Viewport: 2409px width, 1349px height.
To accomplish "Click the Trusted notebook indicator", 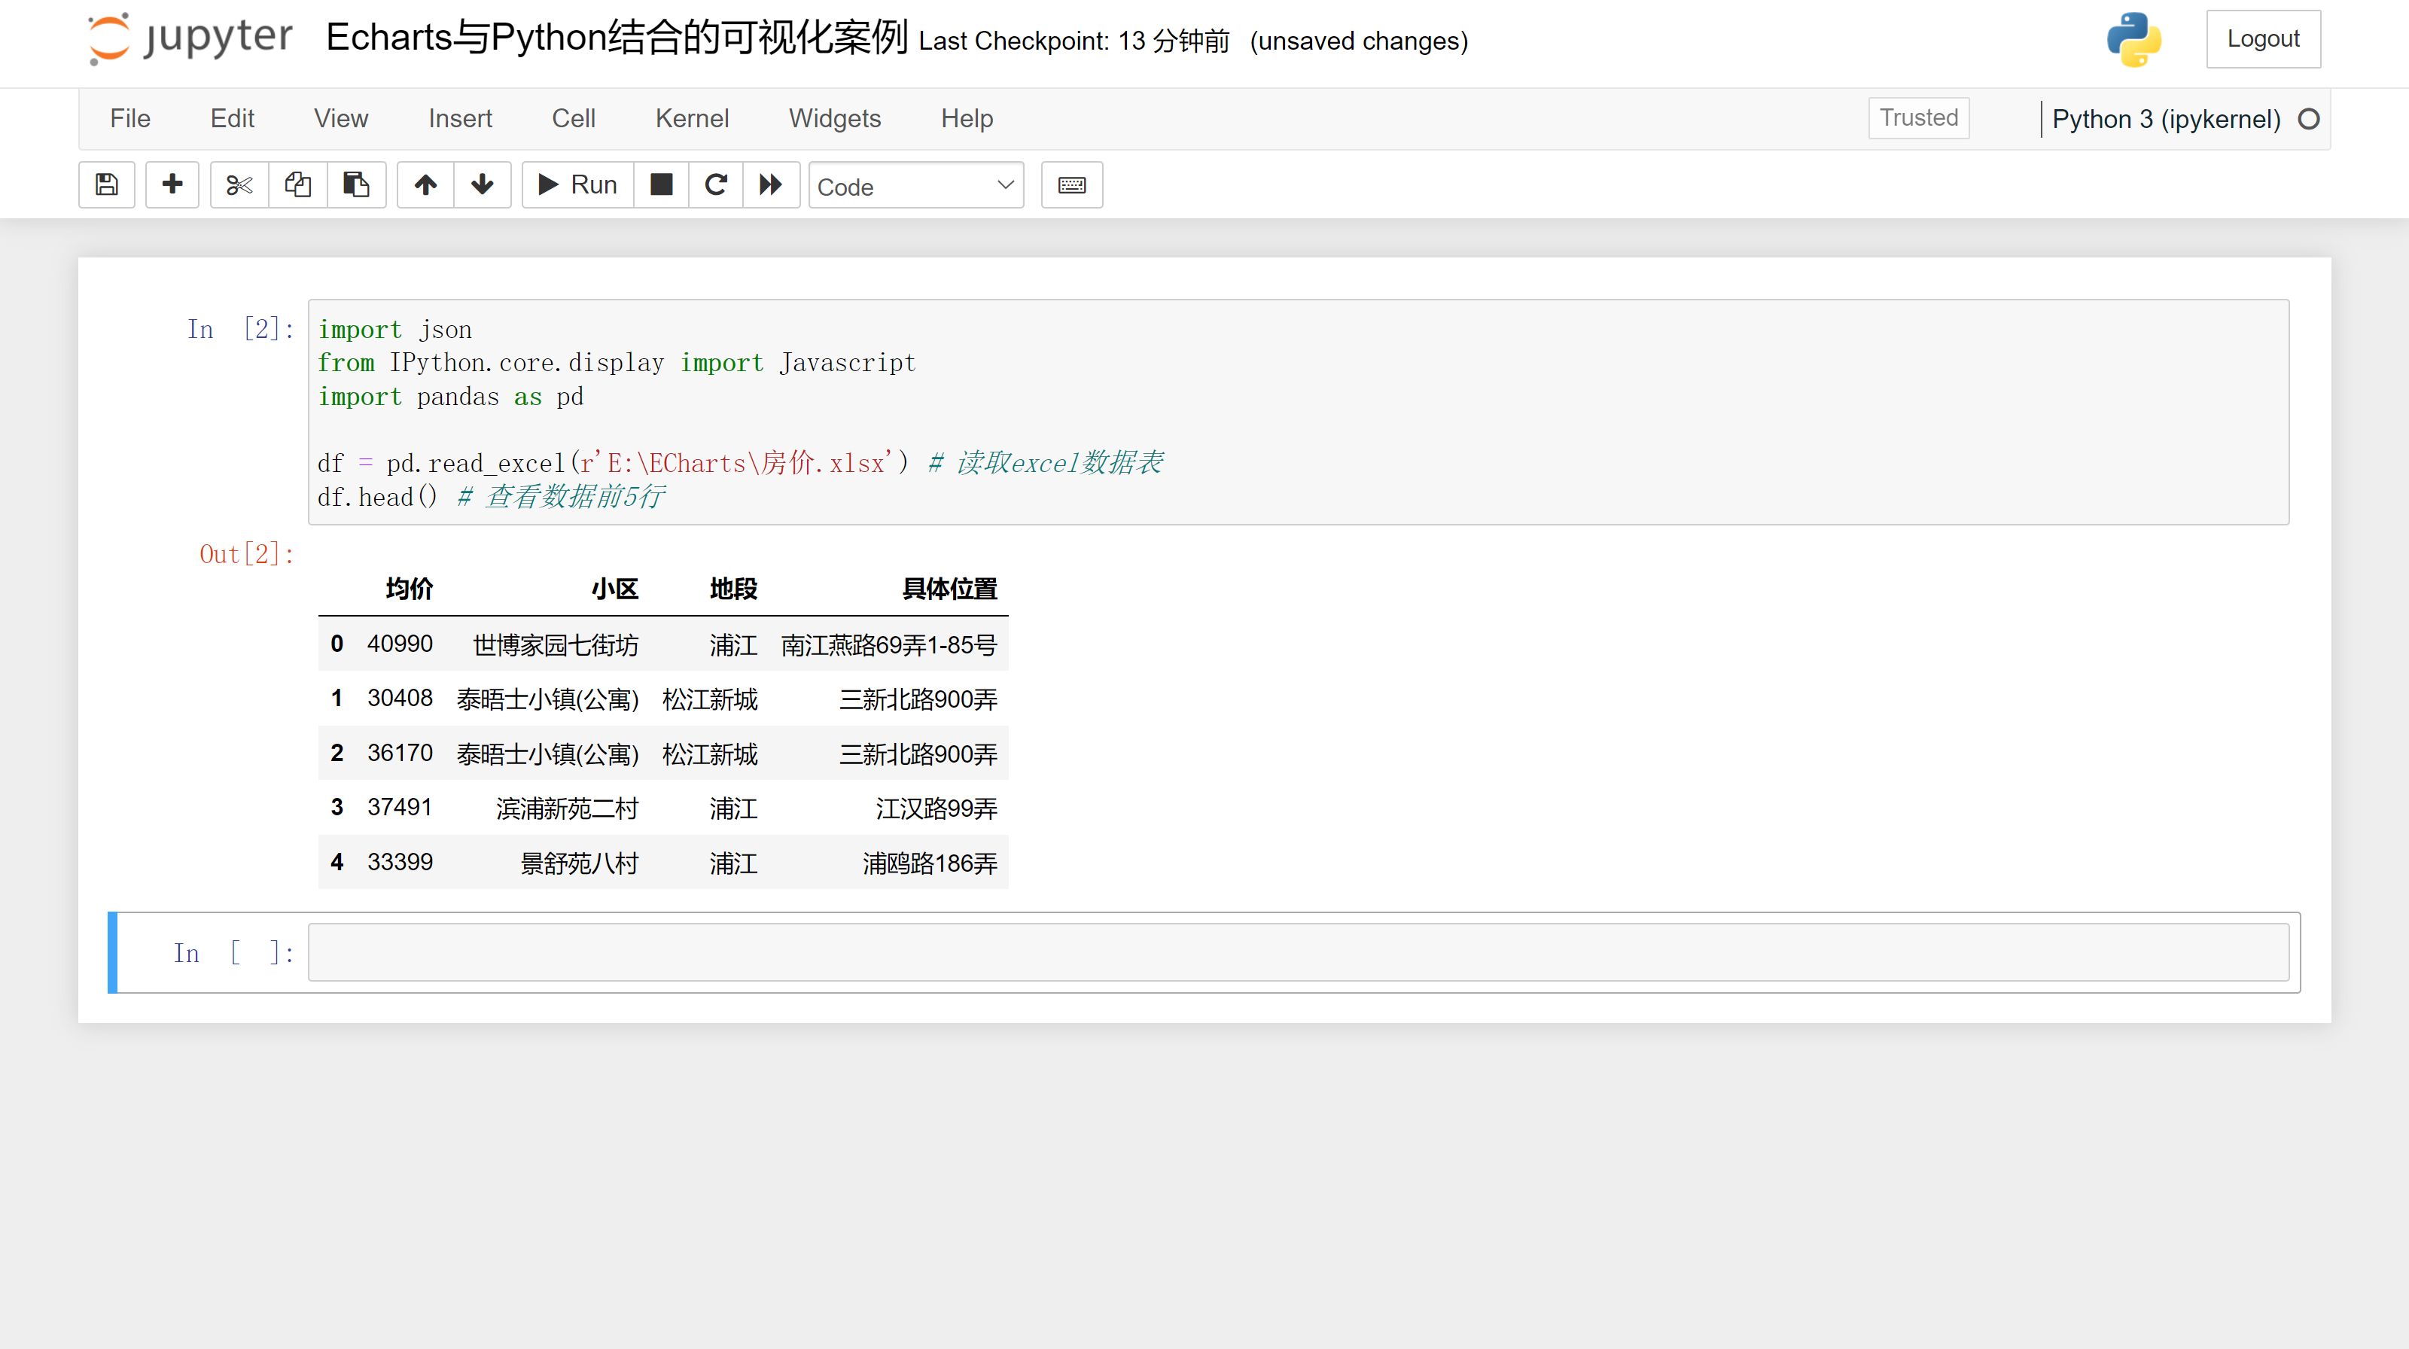I will [x=1918, y=117].
